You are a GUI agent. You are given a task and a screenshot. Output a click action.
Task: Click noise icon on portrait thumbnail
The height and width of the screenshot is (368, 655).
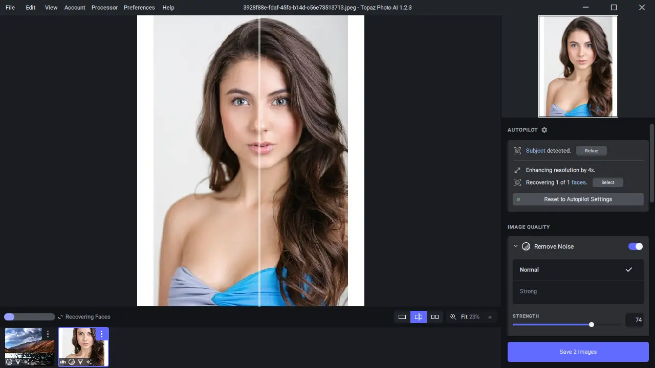coord(72,362)
